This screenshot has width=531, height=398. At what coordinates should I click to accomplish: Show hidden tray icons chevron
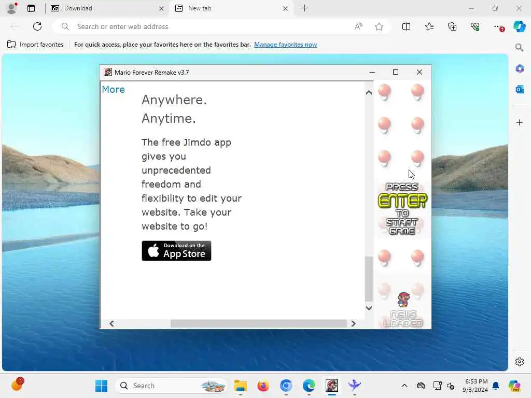pyautogui.click(x=404, y=386)
